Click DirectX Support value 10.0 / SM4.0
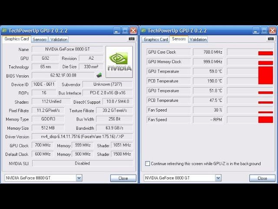278x209 pixels. coord(118,101)
